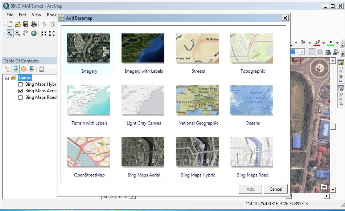Select the Layers group in contents

25,78
